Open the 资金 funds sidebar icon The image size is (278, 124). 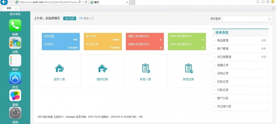[x=15, y=78]
